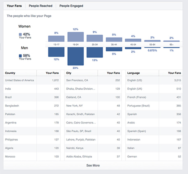Select the Women 35-44 bar showing 5%
188x174 pixels.
[x=114, y=40]
